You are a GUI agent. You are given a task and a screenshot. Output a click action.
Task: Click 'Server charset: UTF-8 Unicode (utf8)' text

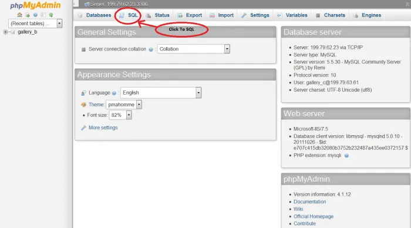(x=332, y=90)
